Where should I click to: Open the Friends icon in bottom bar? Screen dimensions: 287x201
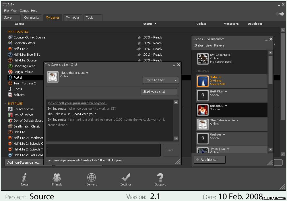[57, 177]
